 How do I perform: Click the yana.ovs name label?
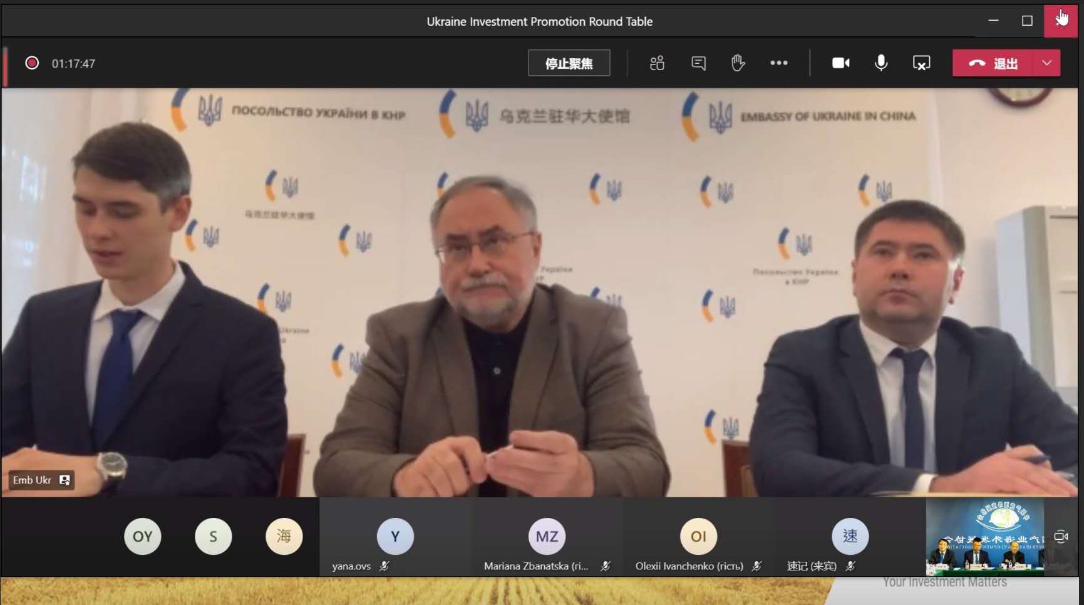[351, 566]
